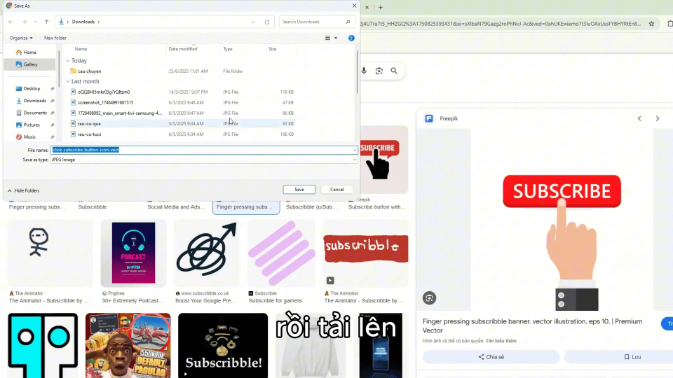Image resolution: width=673 pixels, height=378 pixels.
Task: Collapse with Hide Folders
Action: [24, 190]
